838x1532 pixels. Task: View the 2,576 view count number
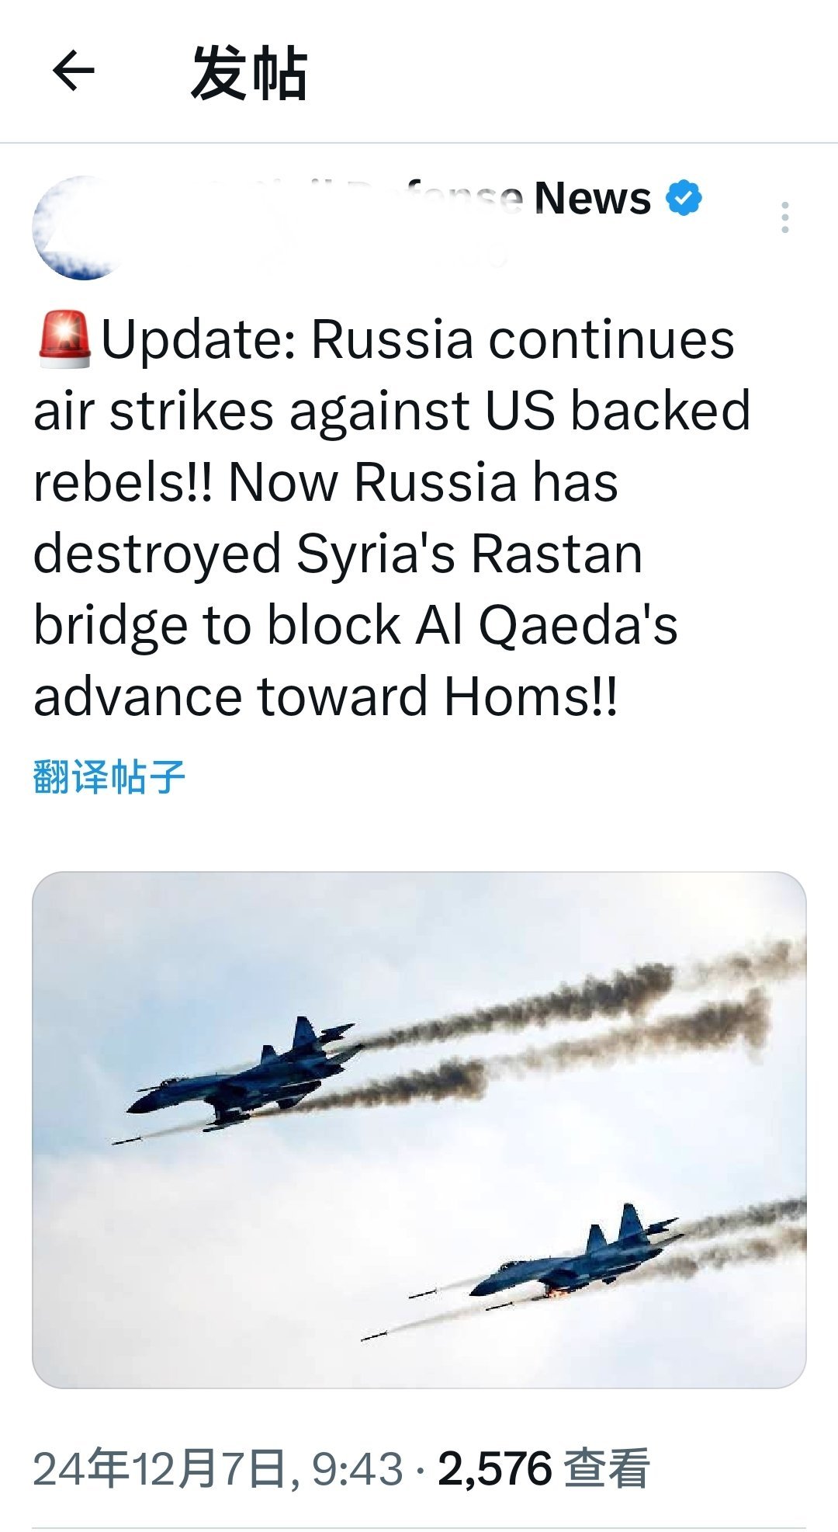click(495, 1469)
